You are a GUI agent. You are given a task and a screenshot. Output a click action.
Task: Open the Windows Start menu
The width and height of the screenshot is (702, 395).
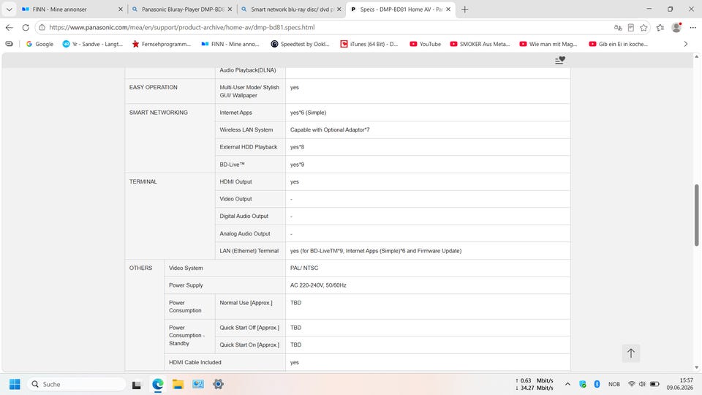[15, 384]
